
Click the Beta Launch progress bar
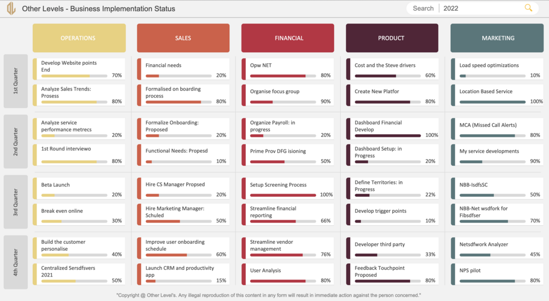pos(74,195)
